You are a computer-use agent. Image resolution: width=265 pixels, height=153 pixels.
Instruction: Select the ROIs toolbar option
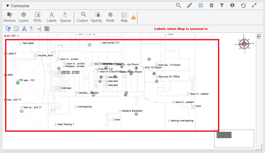(37, 17)
